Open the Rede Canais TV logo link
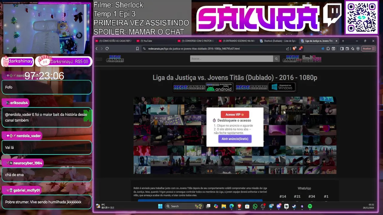The height and width of the screenshot is (215, 383). coord(292,59)
